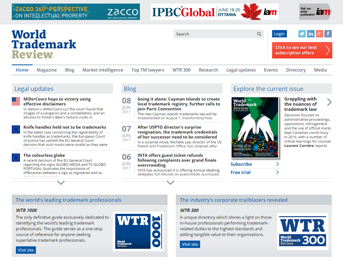Image resolution: width=343 pixels, height=260 pixels.
Task: Open the Events navigation item
Action: coord(271,70)
